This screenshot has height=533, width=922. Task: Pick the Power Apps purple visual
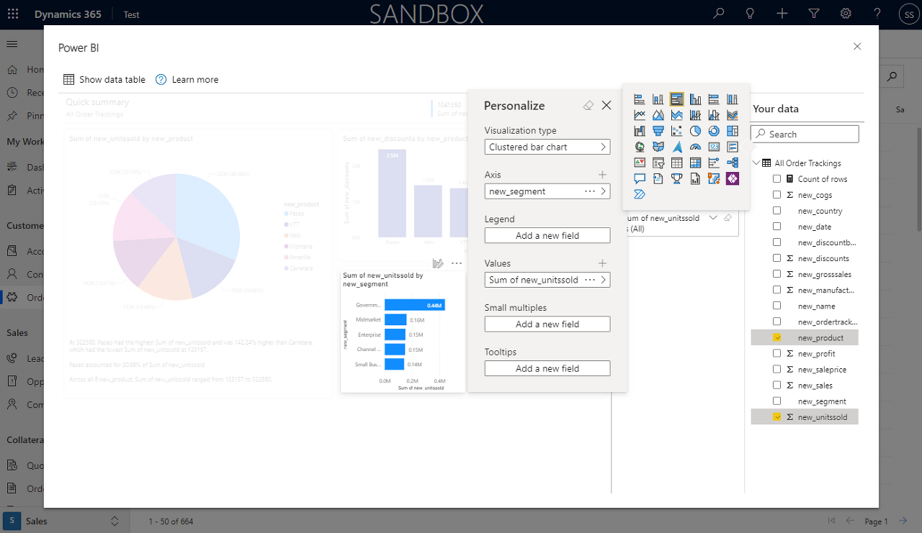point(733,178)
